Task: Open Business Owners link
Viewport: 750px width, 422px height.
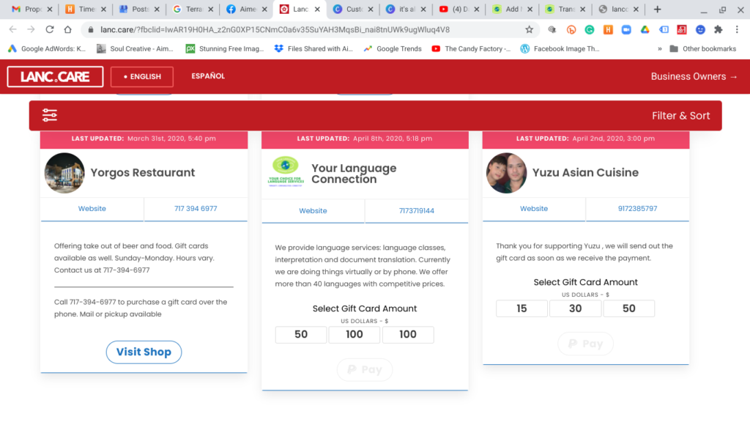Action: 694,76
